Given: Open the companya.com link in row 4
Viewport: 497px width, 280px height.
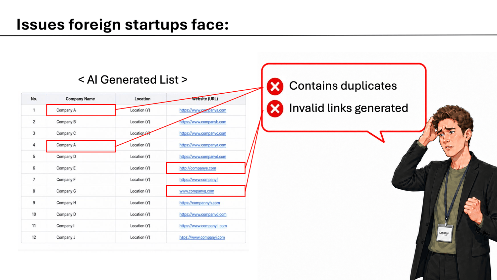Looking at the screenshot, I should (x=203, y=145).
